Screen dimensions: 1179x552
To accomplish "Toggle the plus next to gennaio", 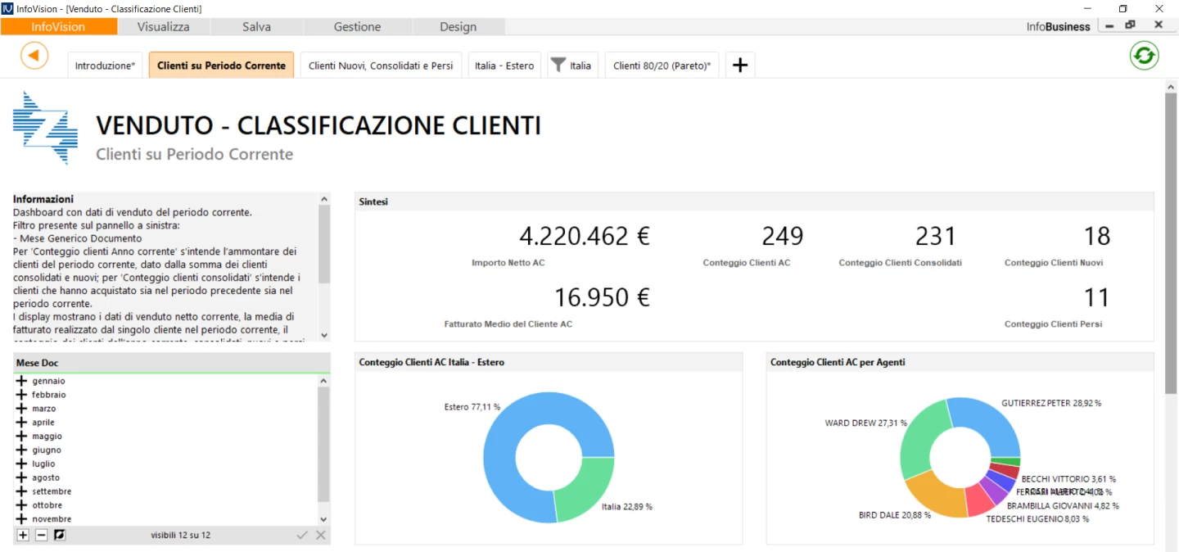I will (21, 381).
